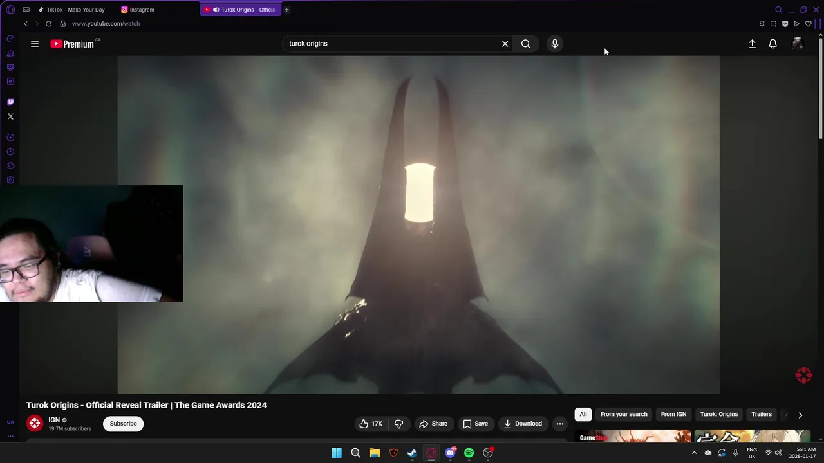Go back to previous page
Viewport: 824px width, 463px height.
point(26,24)
